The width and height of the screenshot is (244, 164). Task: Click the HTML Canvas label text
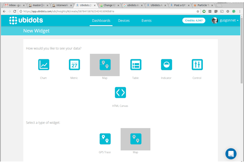120,106
